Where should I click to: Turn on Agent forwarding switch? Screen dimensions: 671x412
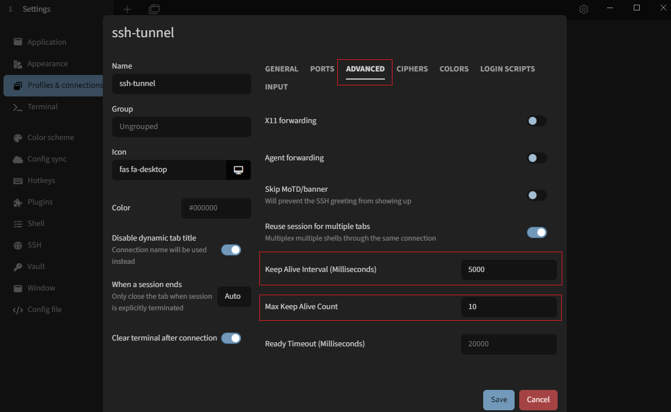pos(536,158)
